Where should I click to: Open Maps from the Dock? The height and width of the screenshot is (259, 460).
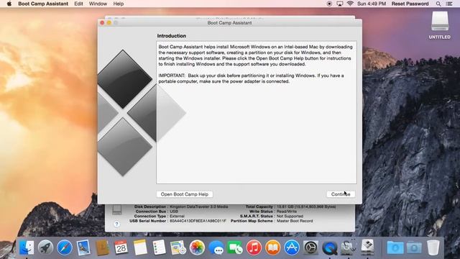[178, 247]
